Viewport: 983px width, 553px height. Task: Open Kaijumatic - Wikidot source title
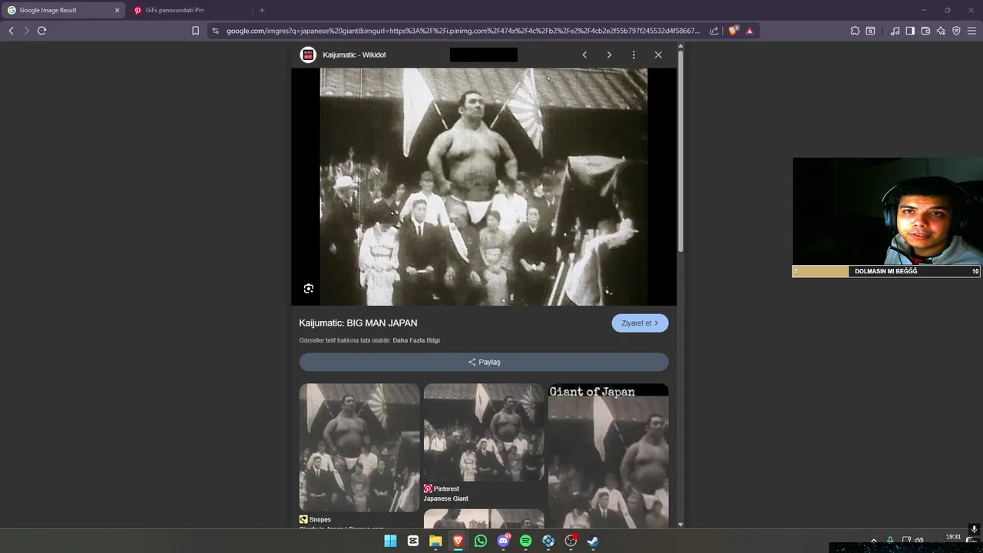coord(354,55)
